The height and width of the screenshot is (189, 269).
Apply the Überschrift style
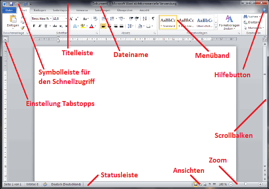[204, 22]
